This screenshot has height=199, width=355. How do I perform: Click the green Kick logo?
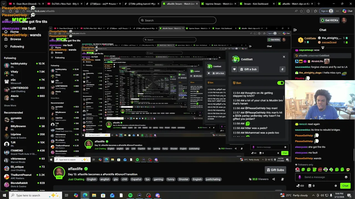(19, 20)
